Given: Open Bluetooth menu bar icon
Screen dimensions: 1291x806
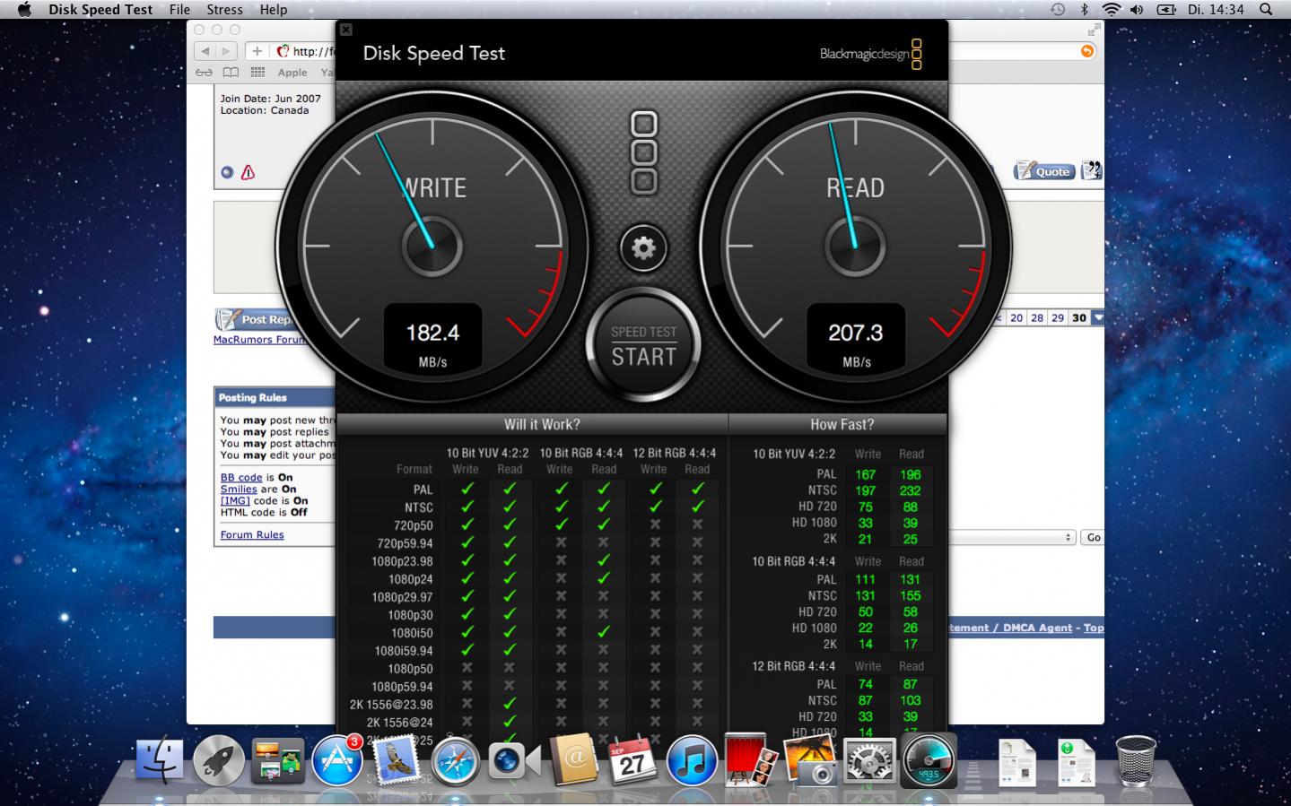Looking at the screenshot, I should (x=1084, y=9).
